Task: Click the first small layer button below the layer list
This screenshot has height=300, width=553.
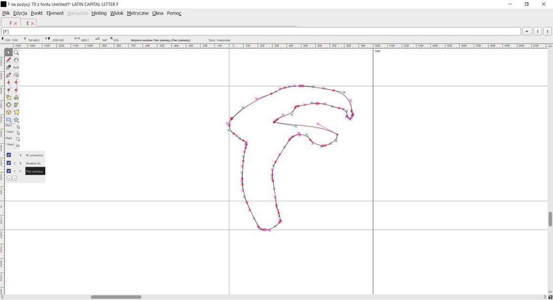Action: click(9, 179)
